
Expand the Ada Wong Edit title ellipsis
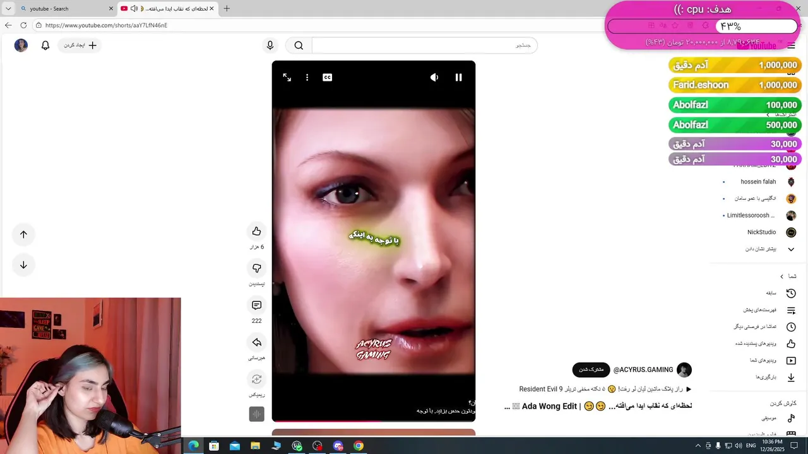(508, 407)
